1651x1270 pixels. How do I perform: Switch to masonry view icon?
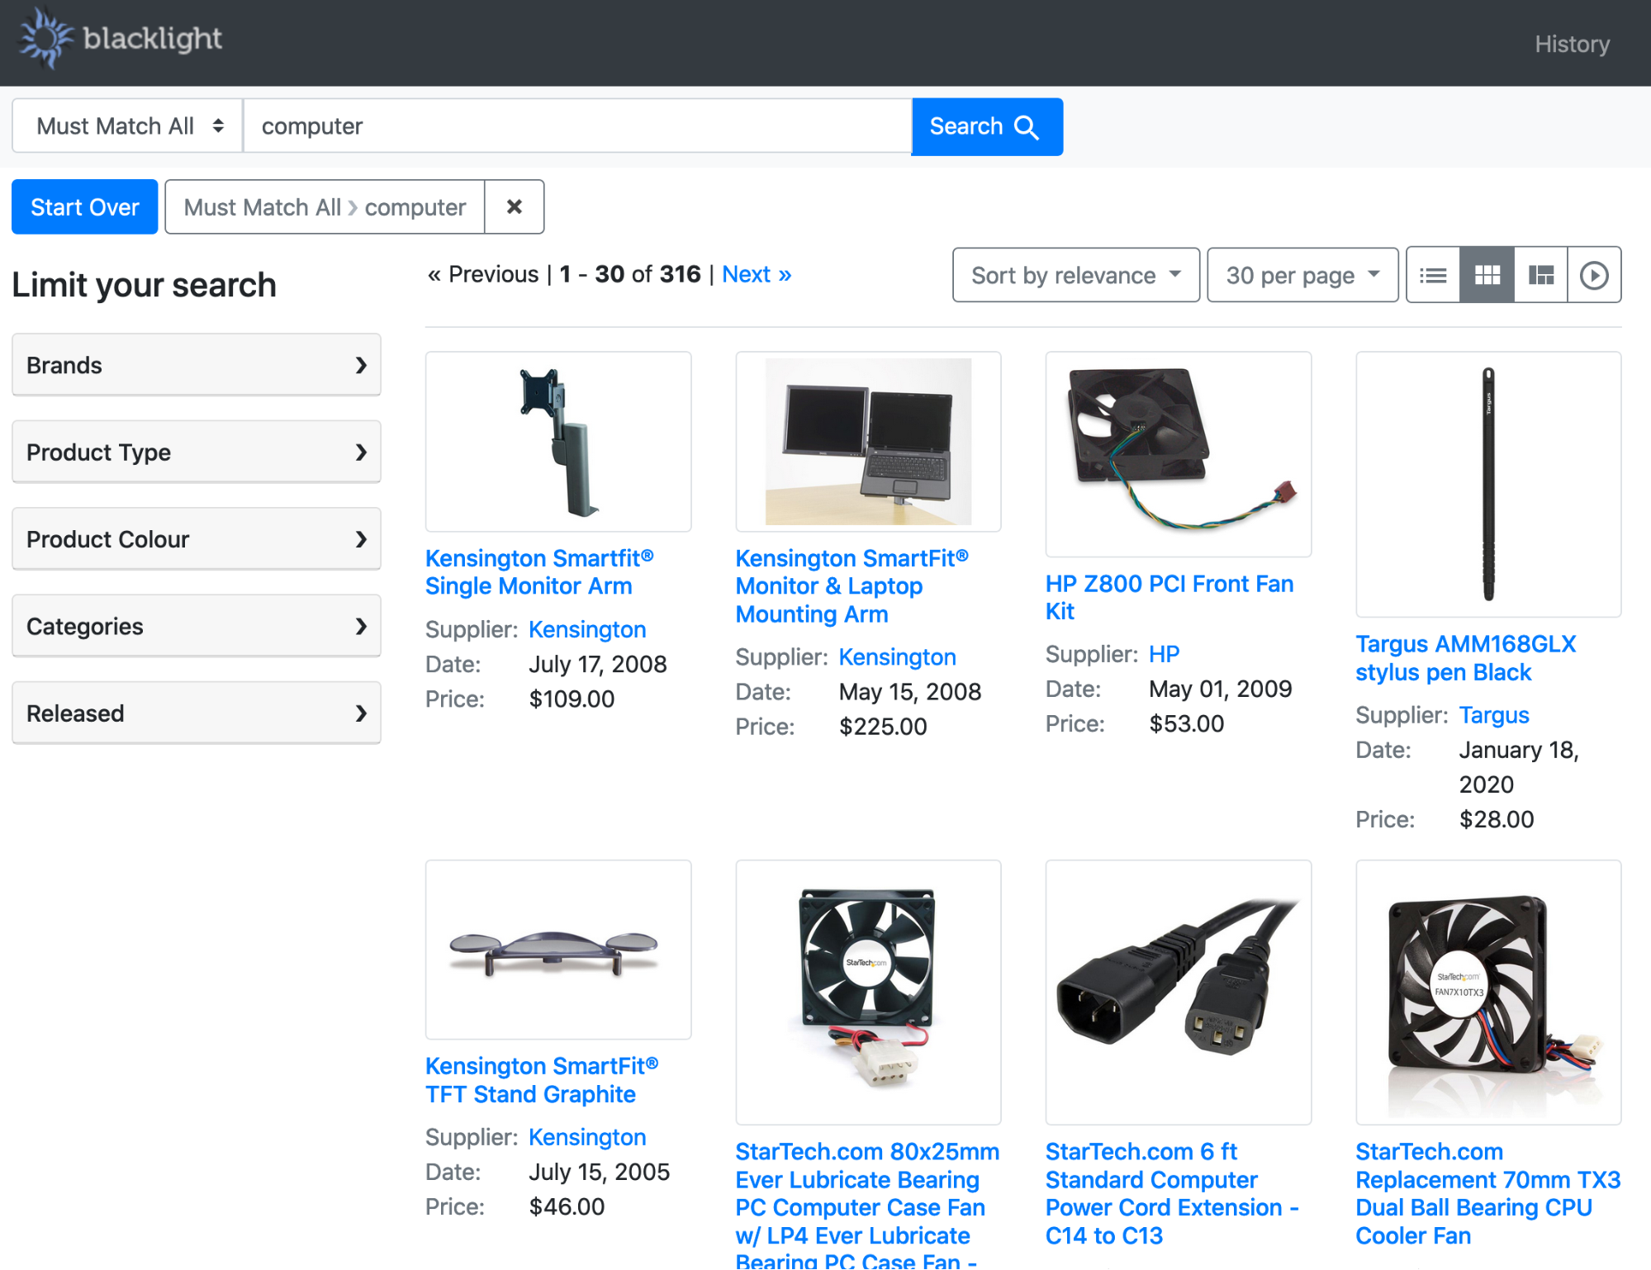pos(1540,275)
